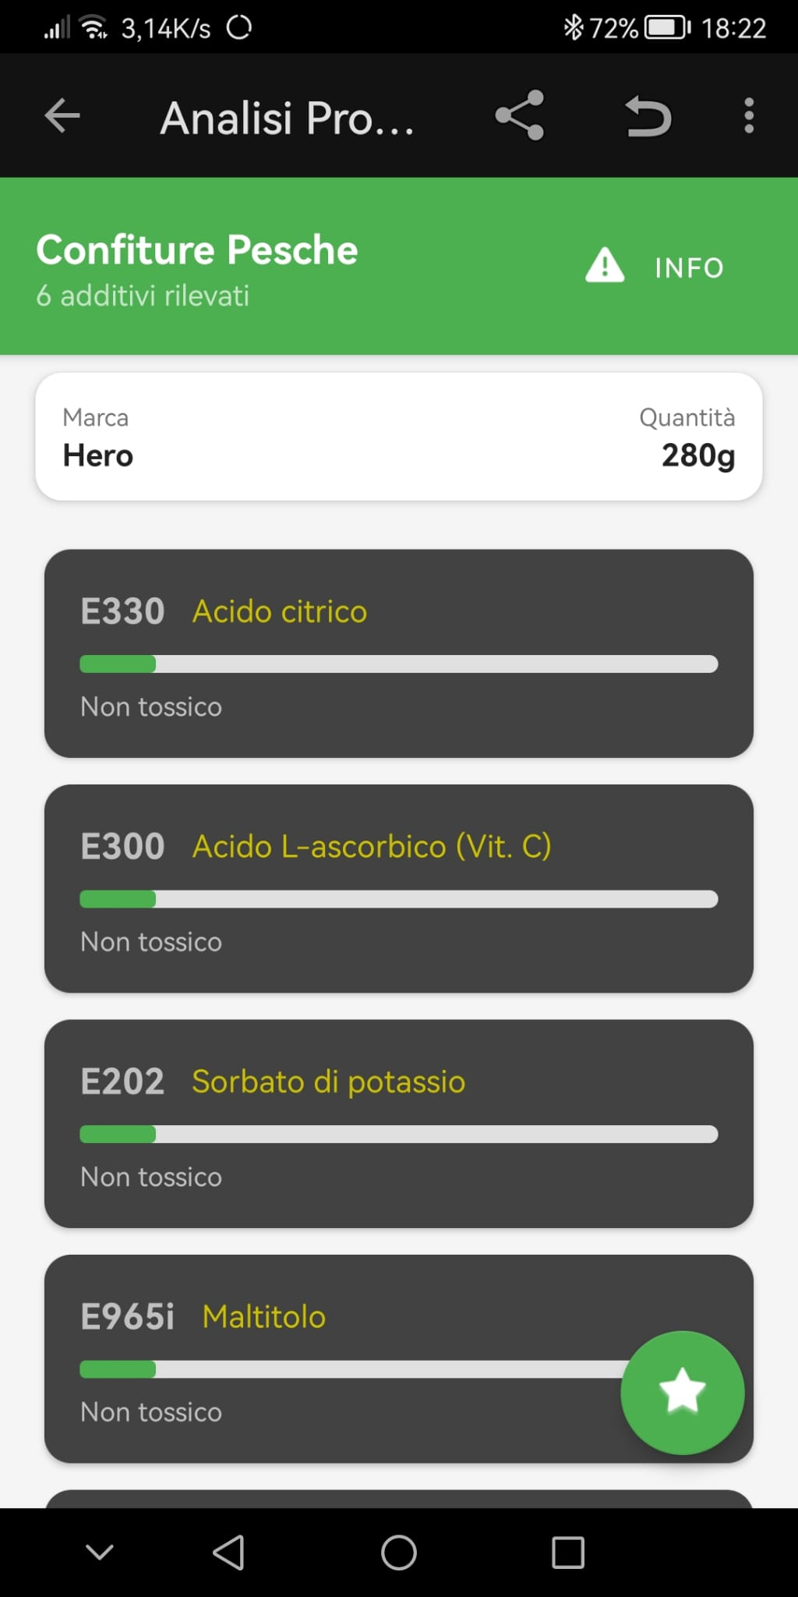The image size is (798, 1597).
Task: Tap the 280g quantity value
Action: point(697,455)
